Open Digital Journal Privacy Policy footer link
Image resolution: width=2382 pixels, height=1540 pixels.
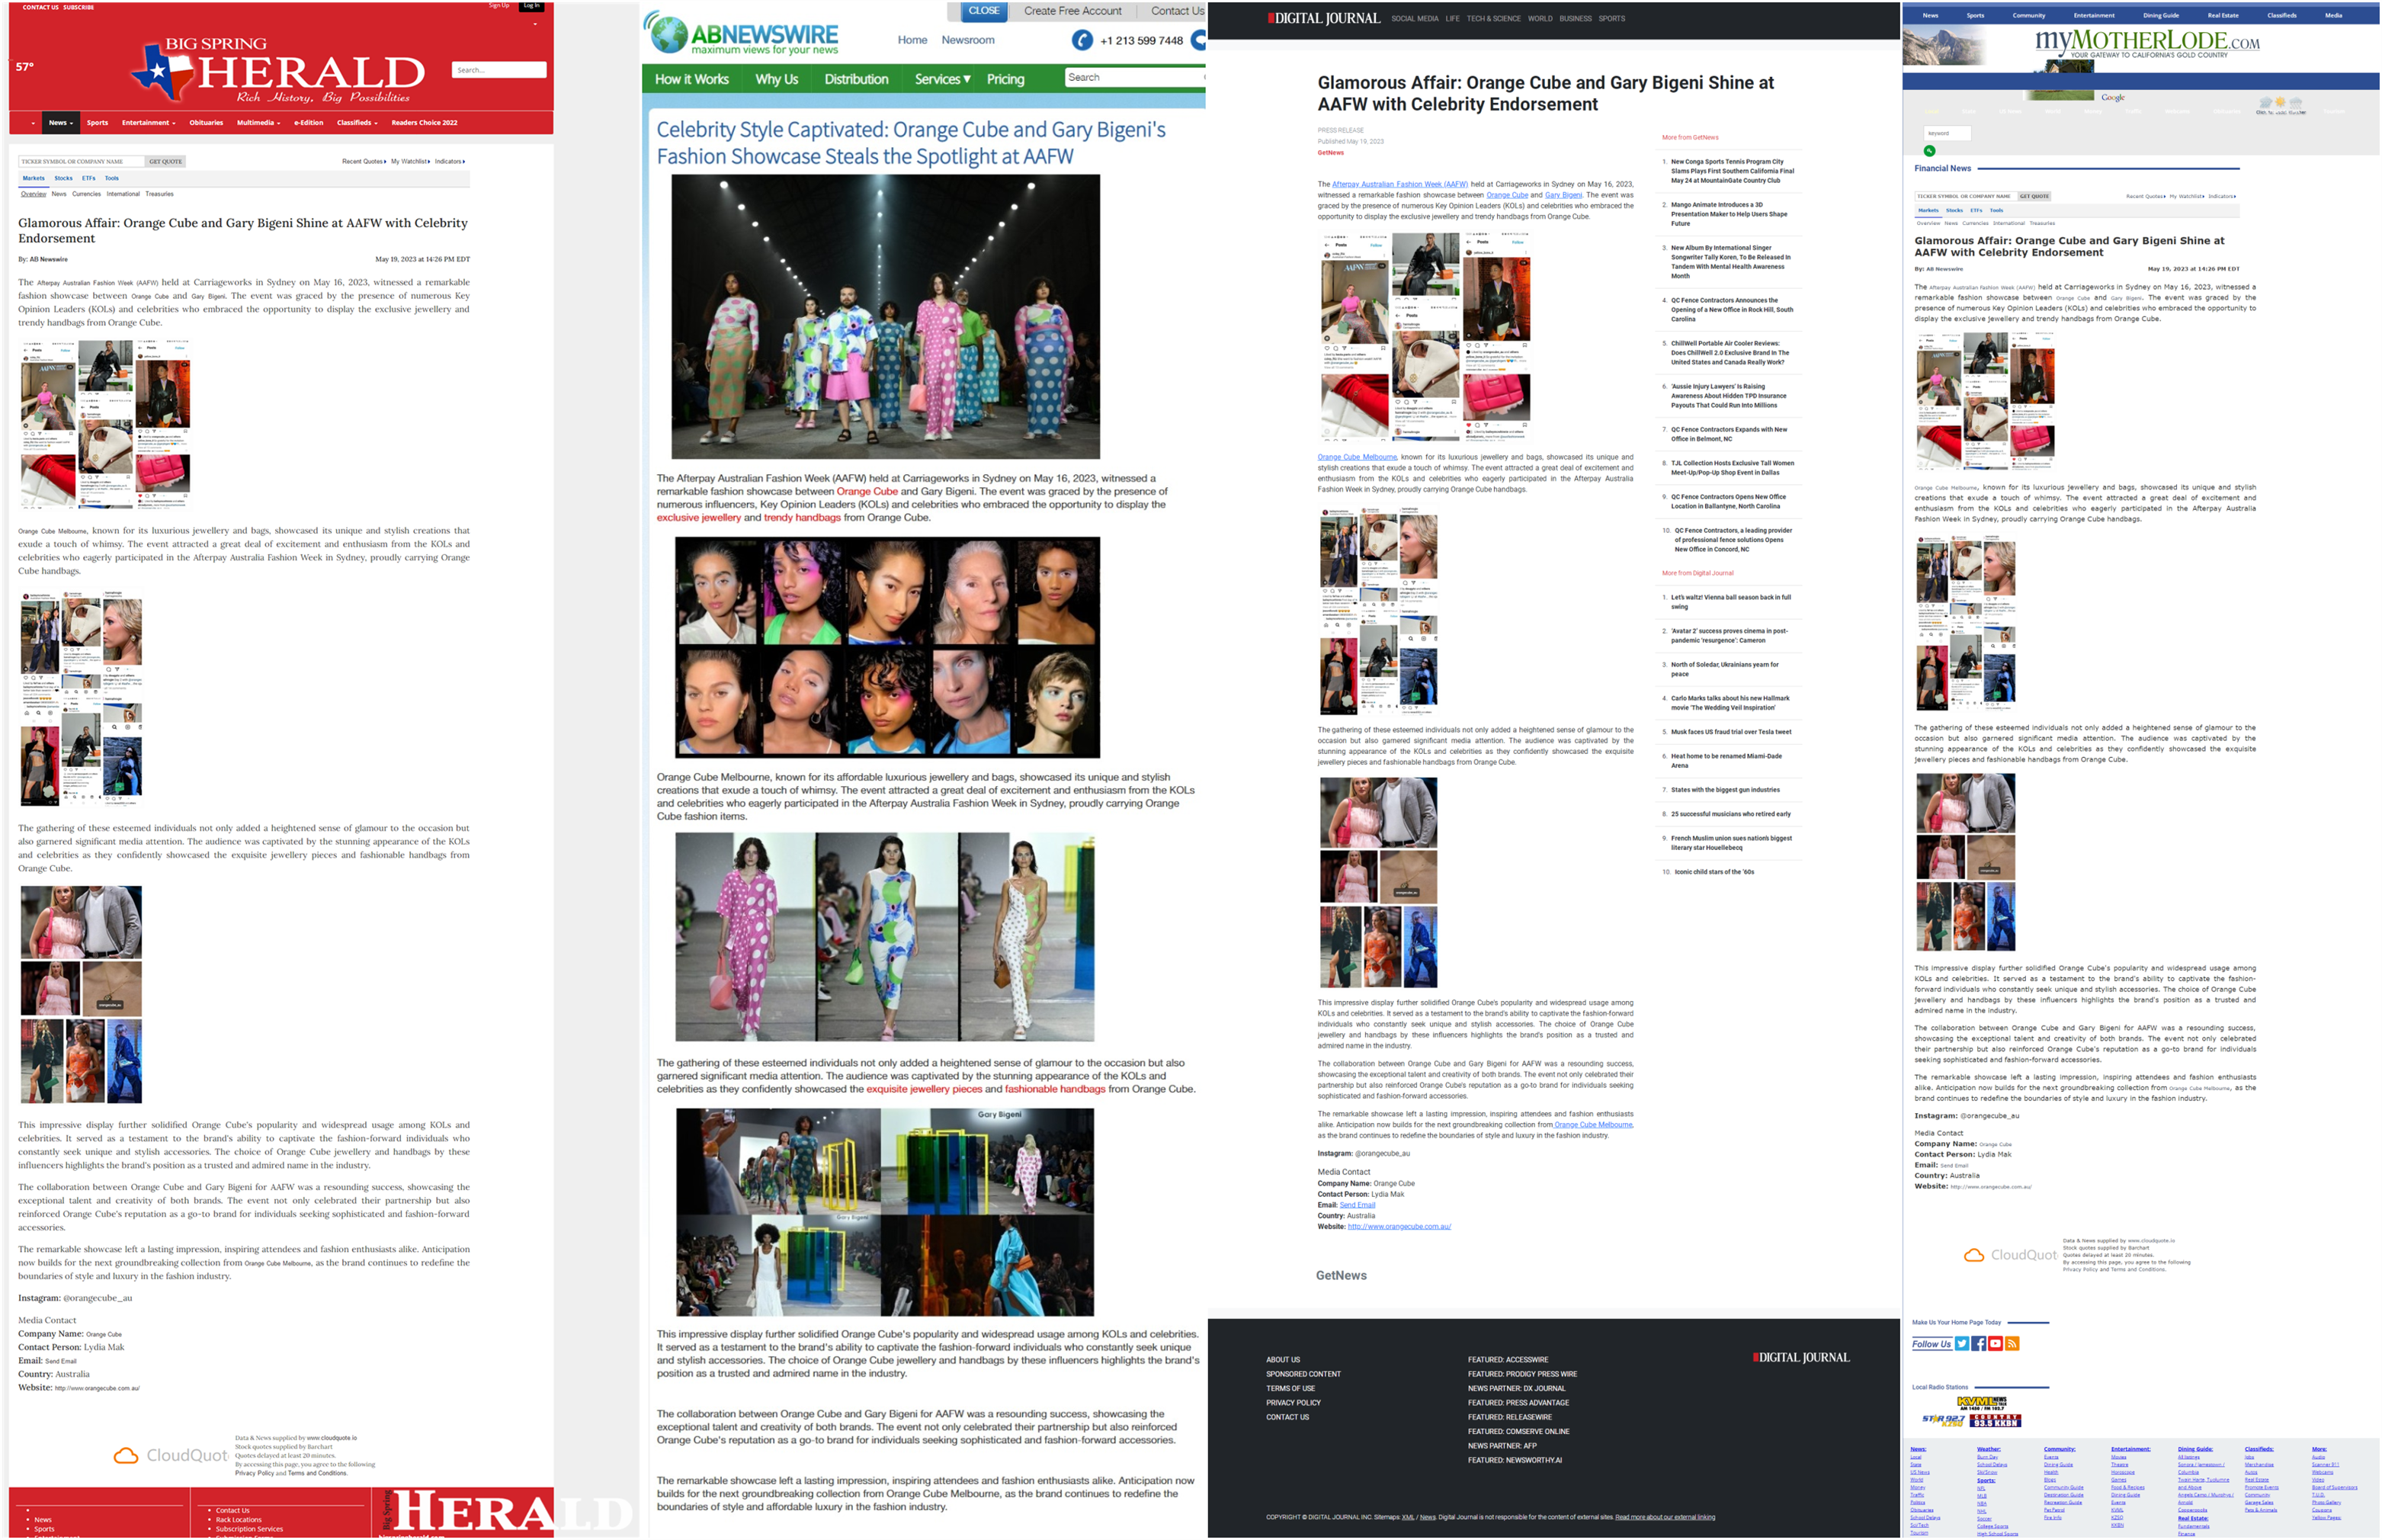pos(1293,1403)
